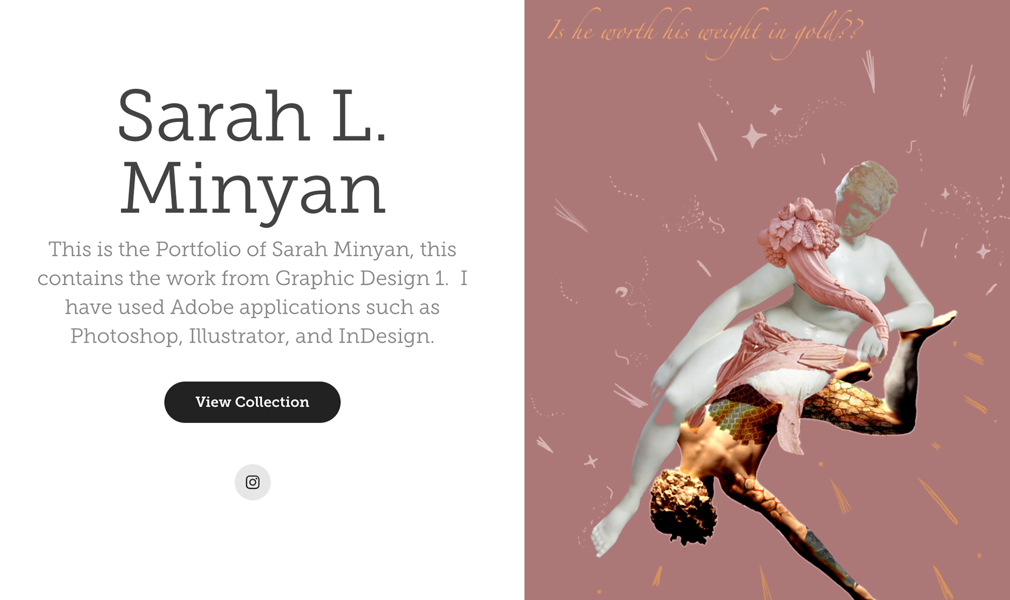Click the collage artwork image

click(x=767, y=300)
